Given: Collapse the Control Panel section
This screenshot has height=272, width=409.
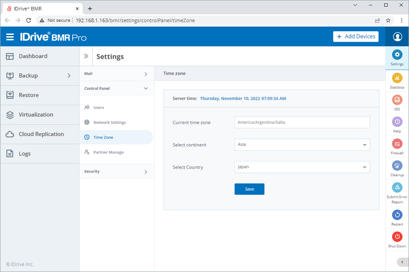Looking at the screenshot, I should tap(117, 88).
